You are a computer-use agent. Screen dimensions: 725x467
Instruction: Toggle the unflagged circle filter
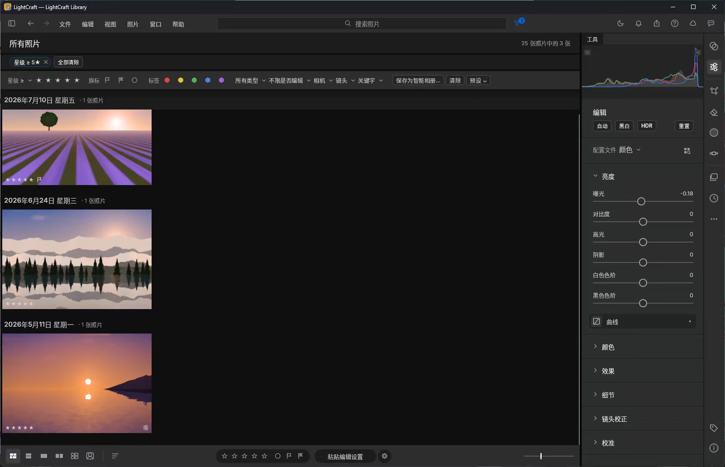[x=134, y=80]
